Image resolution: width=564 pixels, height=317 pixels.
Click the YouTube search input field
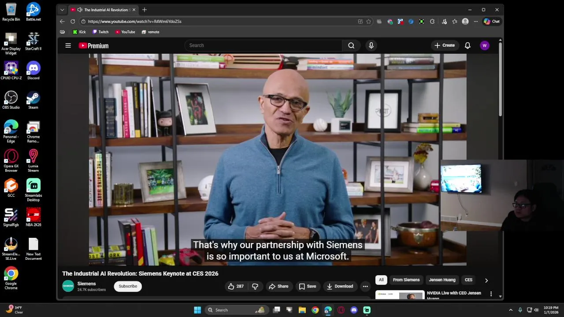263,45
